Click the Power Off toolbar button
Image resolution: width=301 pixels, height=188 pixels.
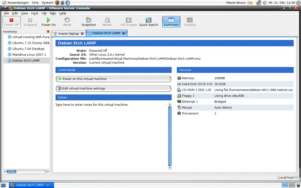click(x=12, y=22)
